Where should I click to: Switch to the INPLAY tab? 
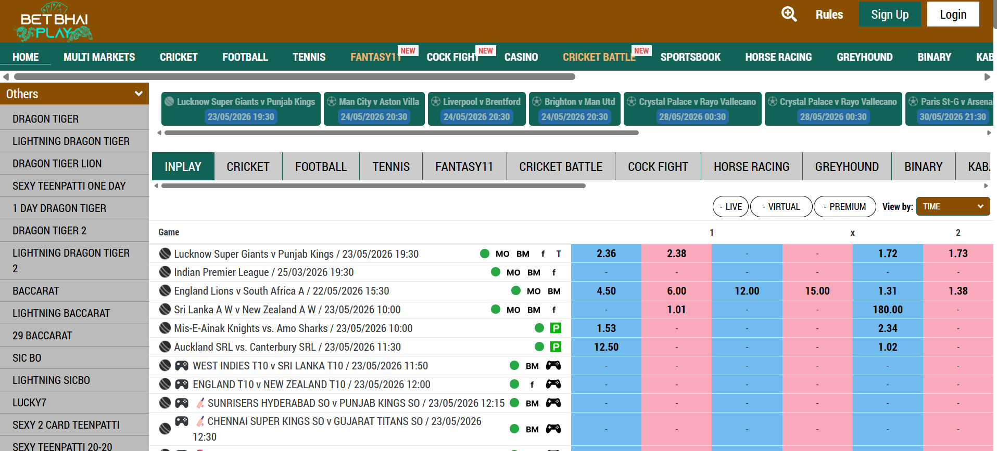[x=183, y=166]
